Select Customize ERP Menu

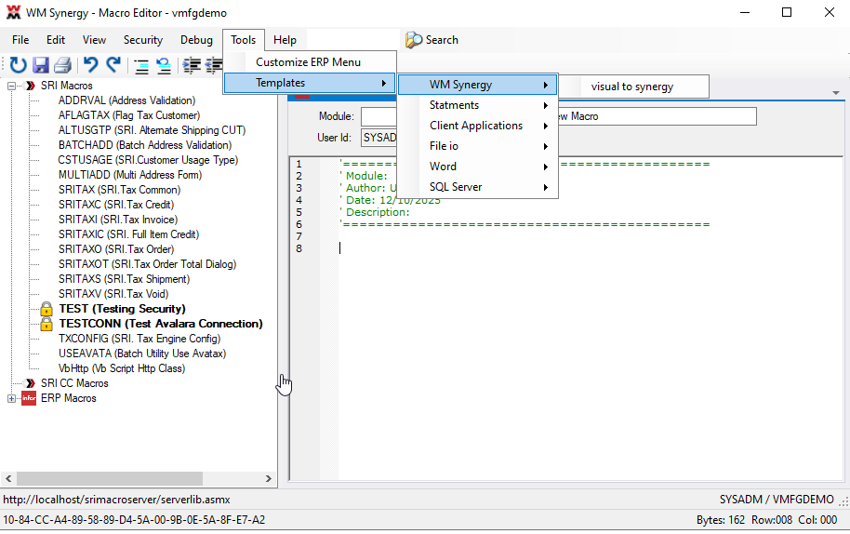point(310,62)
